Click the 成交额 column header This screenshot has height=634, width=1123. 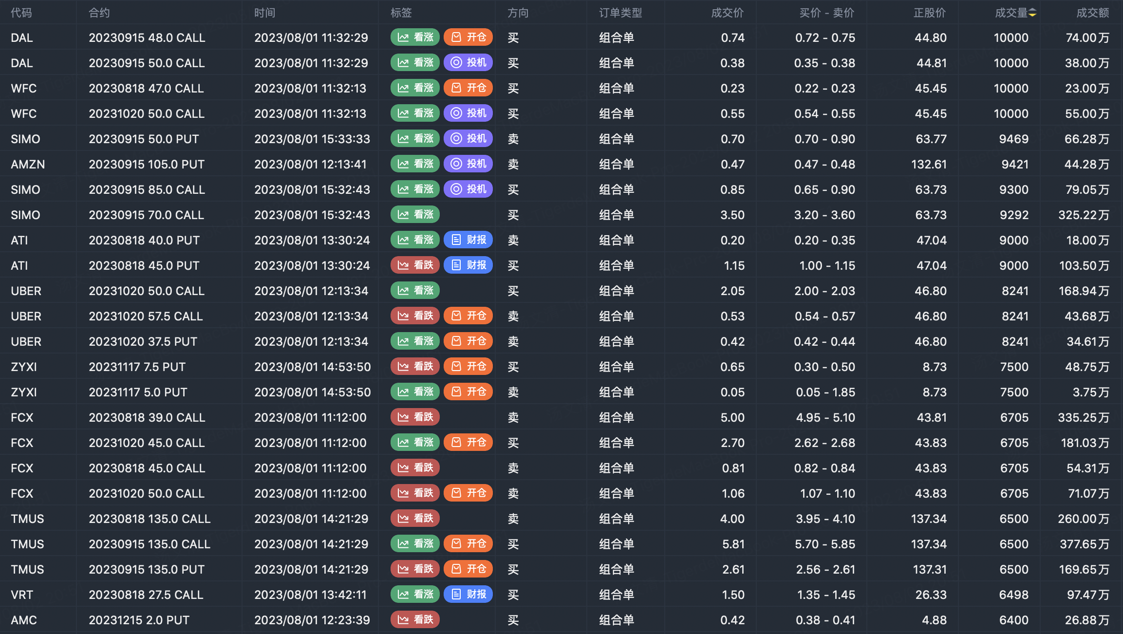click(1093, 13)
